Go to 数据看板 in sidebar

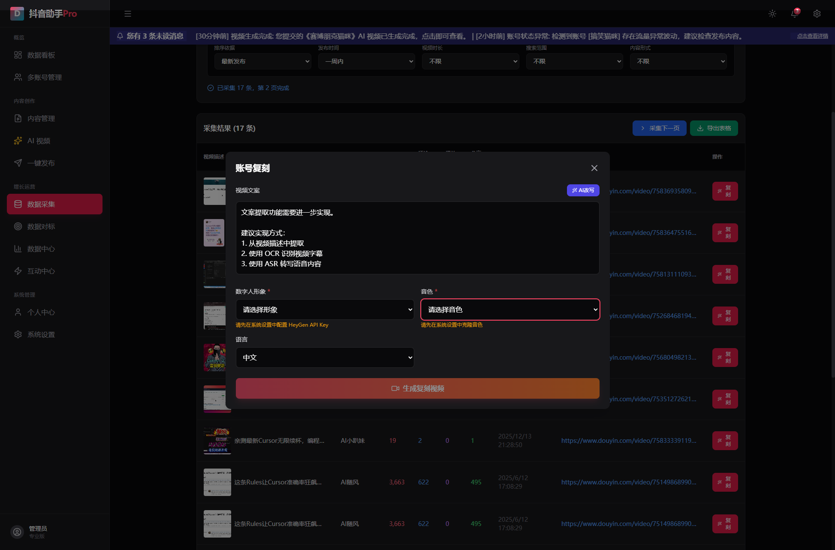[x=41, y=55]
